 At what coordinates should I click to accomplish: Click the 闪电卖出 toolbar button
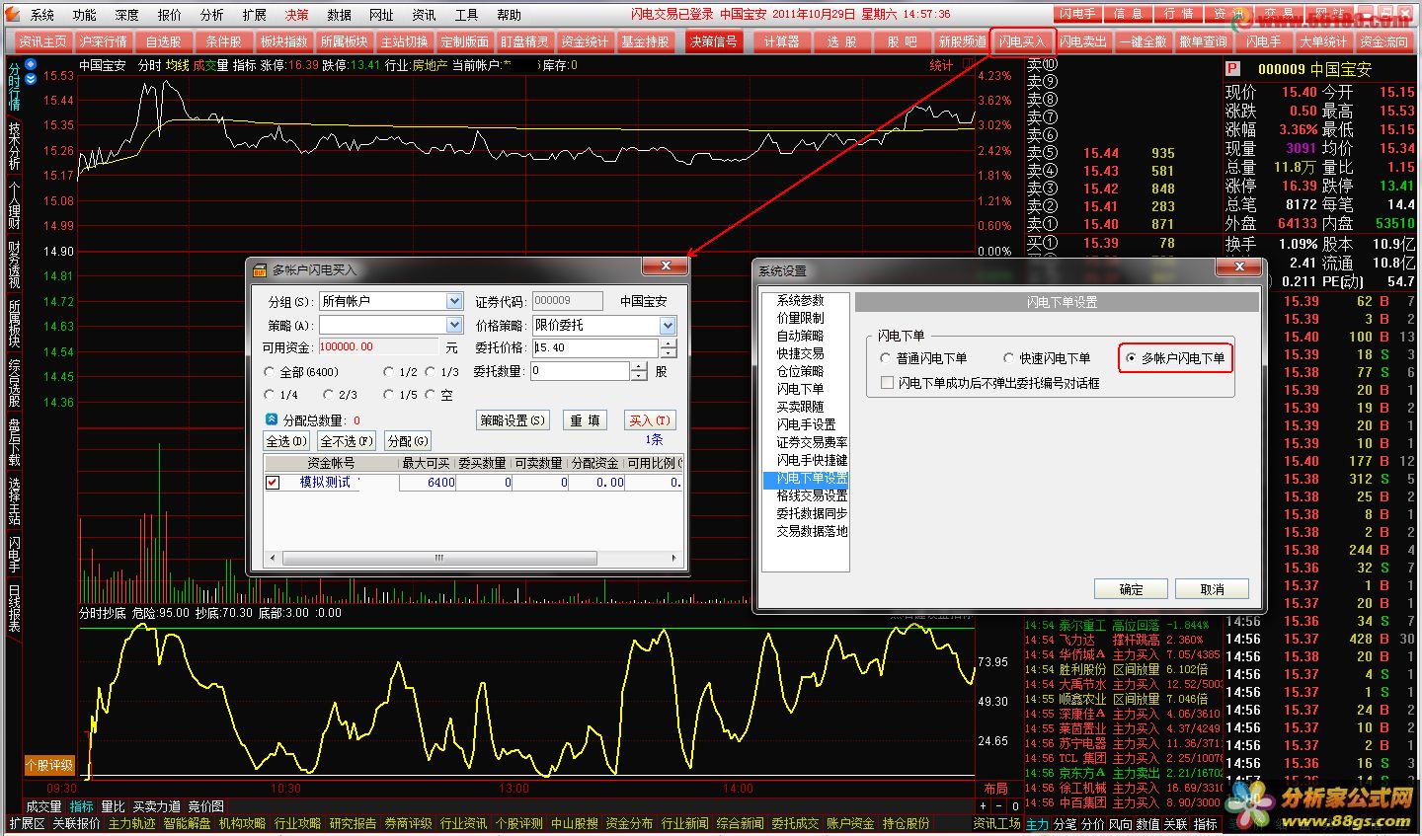pyautogui.click(x=1083, y=41)
